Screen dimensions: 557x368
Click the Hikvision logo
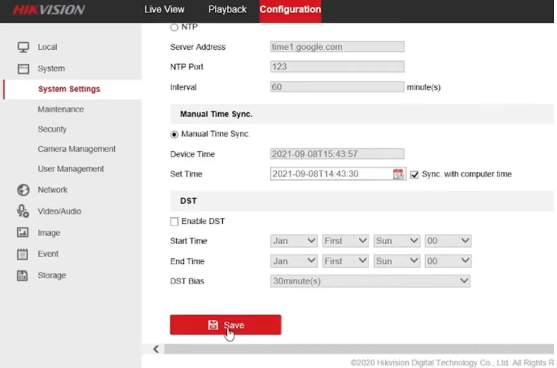(49, 10)
